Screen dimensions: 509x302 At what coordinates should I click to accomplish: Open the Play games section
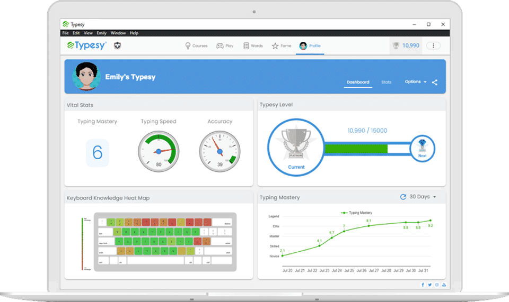pos(225,45)
